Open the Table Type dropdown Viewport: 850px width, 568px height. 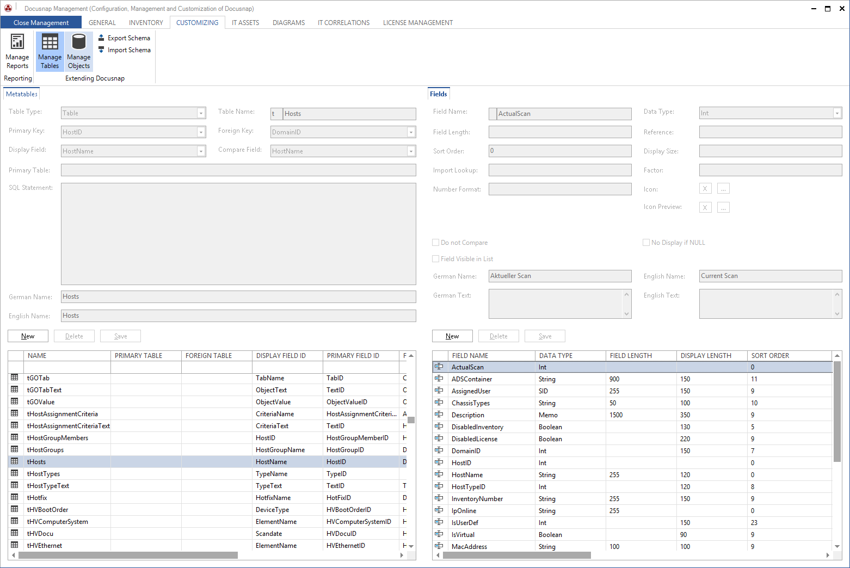point(201,113)
